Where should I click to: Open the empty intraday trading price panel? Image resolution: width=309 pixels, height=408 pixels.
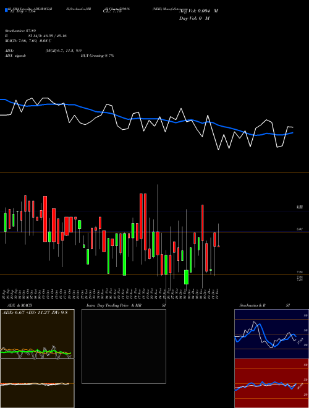pos(124,346)
